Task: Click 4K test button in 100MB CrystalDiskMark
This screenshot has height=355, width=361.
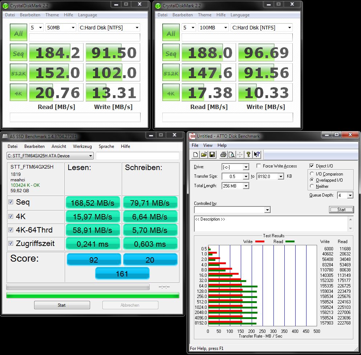Action: coord(171,92)
